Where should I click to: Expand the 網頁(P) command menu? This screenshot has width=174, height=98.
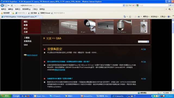coord(146,17)
